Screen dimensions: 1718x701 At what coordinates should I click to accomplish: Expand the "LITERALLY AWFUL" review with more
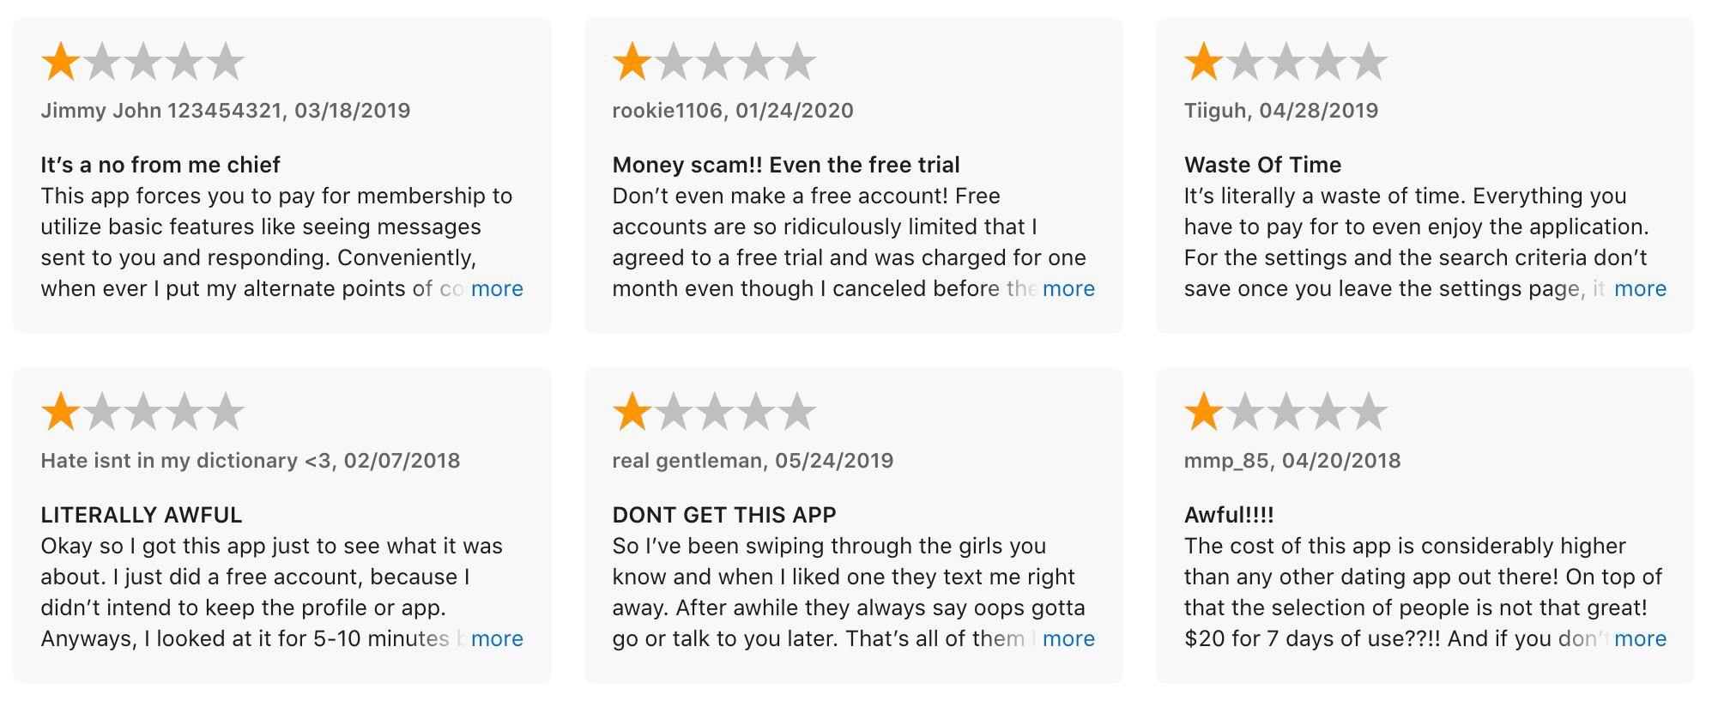pos(497,639)
